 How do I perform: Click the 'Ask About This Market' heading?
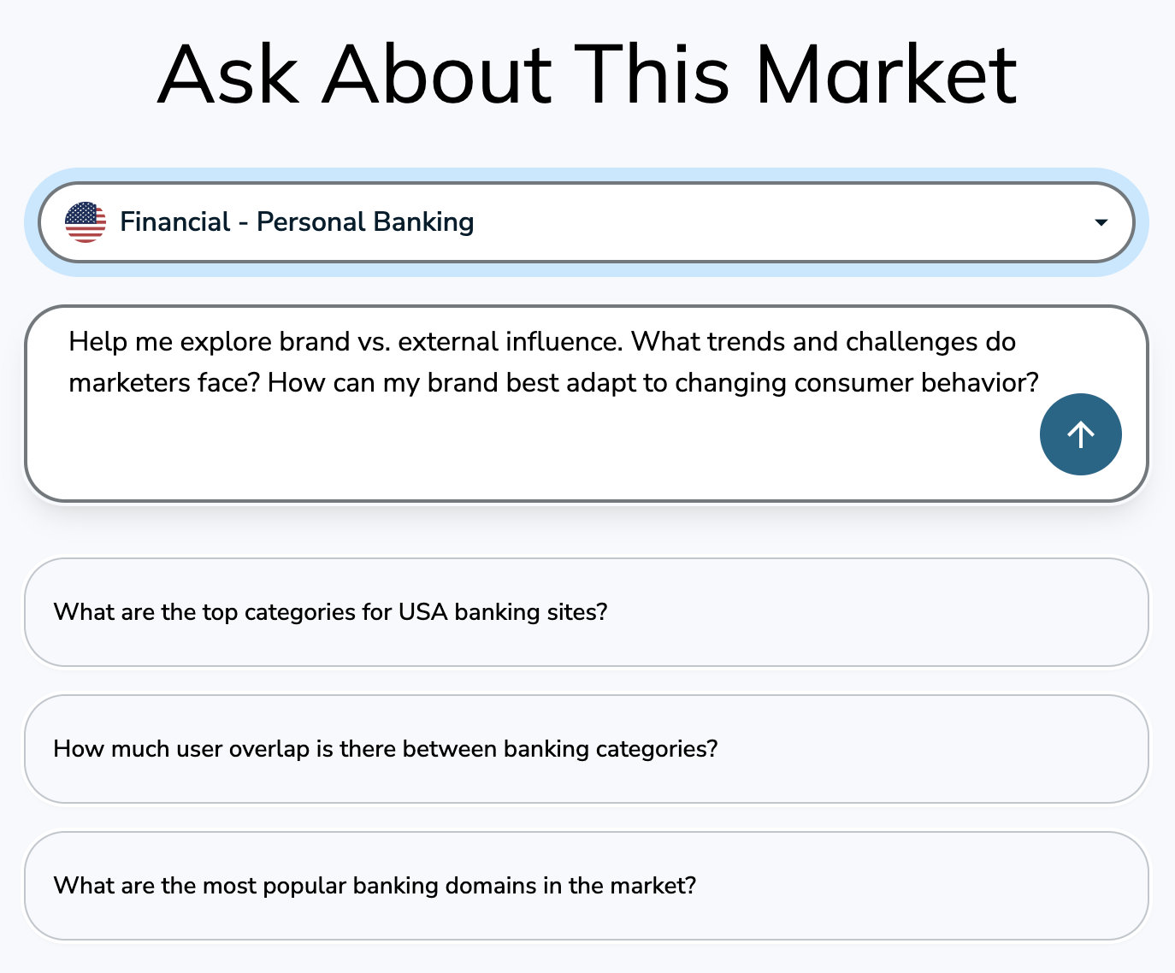pos(587,75)
